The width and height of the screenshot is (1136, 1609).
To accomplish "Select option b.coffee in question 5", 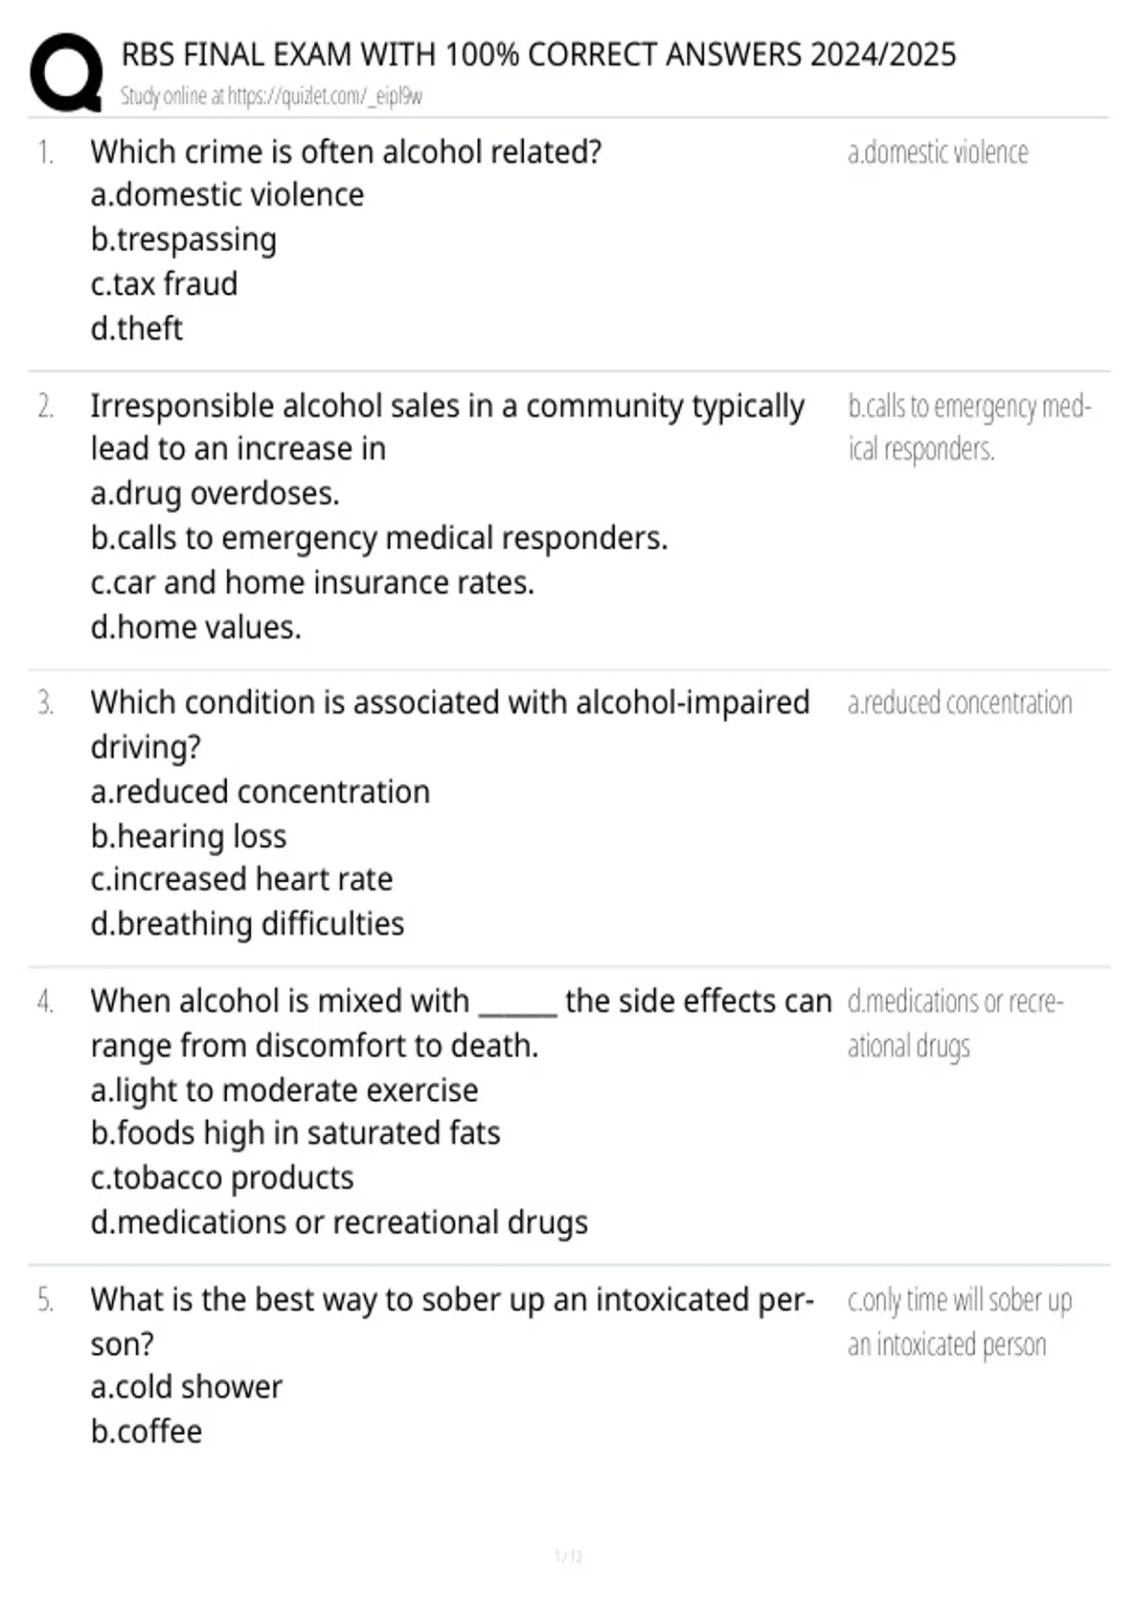I will (147, 1431).
